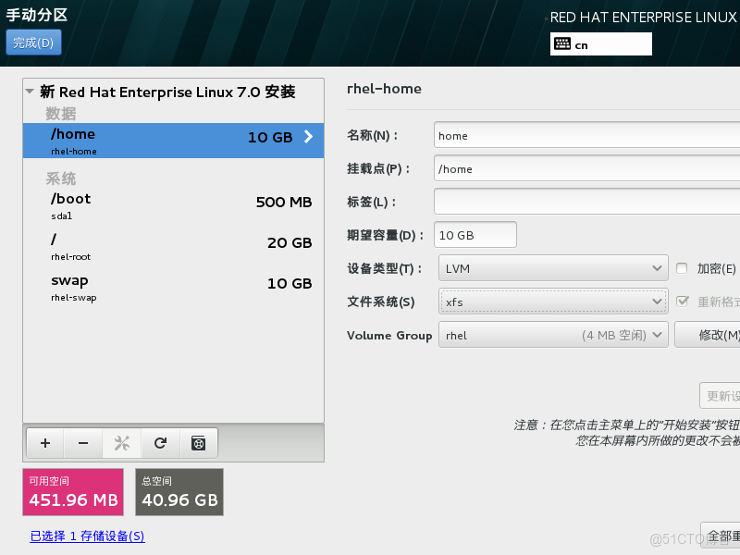Enable the 加密(E) encryption checkbox

682,267
